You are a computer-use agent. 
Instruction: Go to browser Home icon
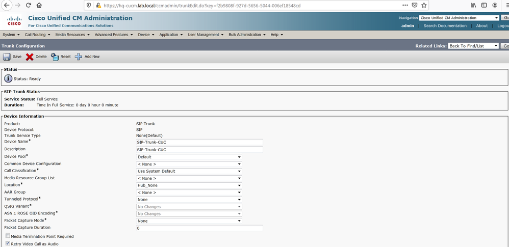coord(39,5)
